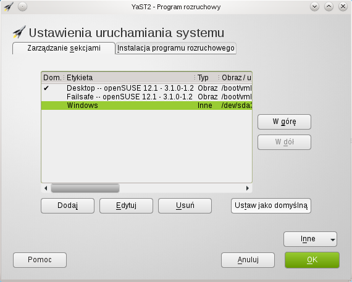Minimize the YaST2 window

(x=314, y=7)
